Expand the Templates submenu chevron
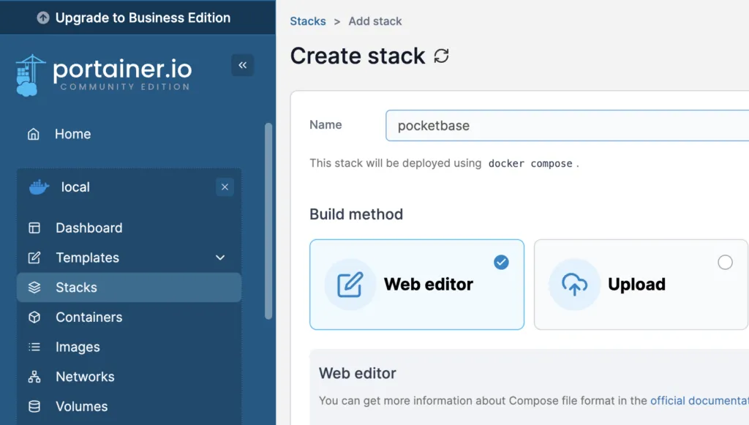 [x=220, y=257]
